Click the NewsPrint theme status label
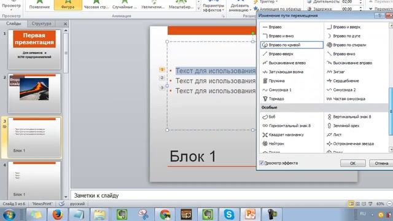This screenshot has height=221, width=393. click(42, 204)
